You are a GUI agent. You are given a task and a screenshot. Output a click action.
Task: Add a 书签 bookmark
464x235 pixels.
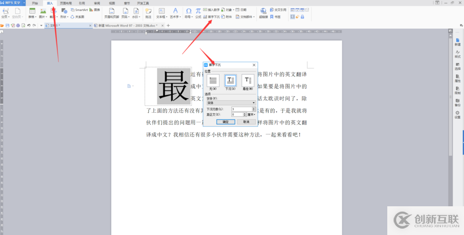tap(275, 17)
